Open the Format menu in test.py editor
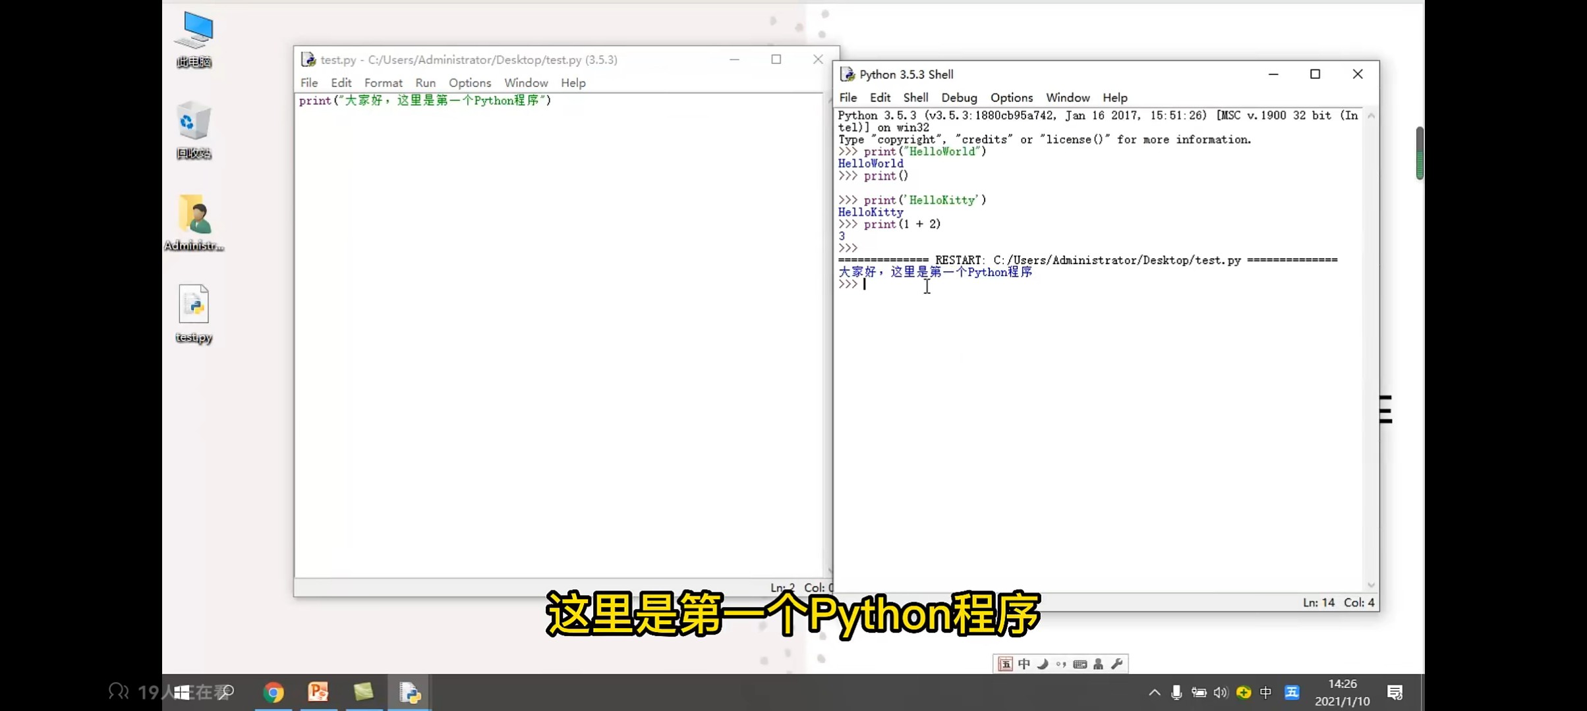 pos(383,83)
